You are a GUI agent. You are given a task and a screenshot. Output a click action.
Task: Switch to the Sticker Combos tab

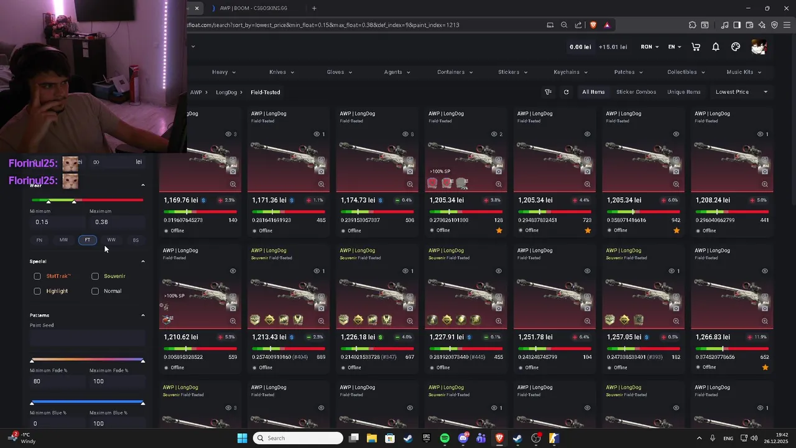636,92
